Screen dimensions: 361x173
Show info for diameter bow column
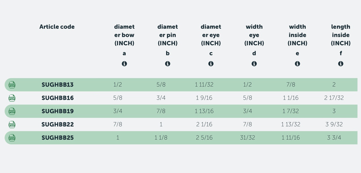coord(124,64)
